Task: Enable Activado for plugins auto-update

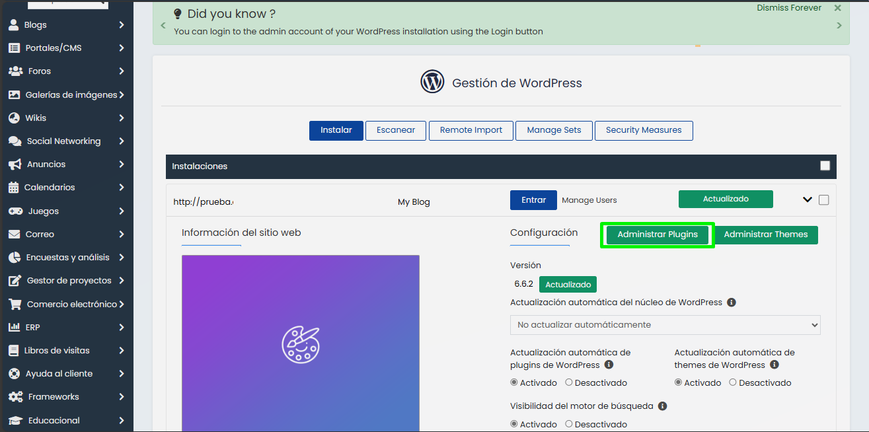Action: [514, 382]
